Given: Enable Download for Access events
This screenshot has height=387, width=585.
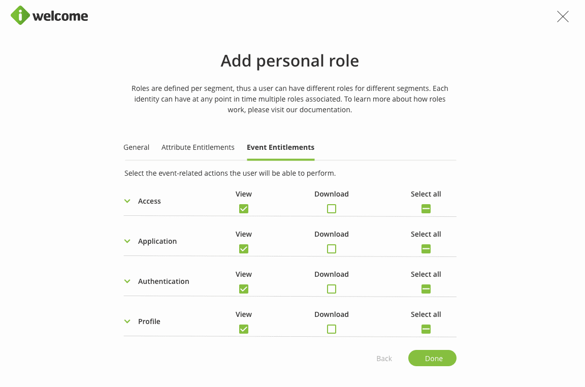Looking at the screenshot, I should 332,209.
